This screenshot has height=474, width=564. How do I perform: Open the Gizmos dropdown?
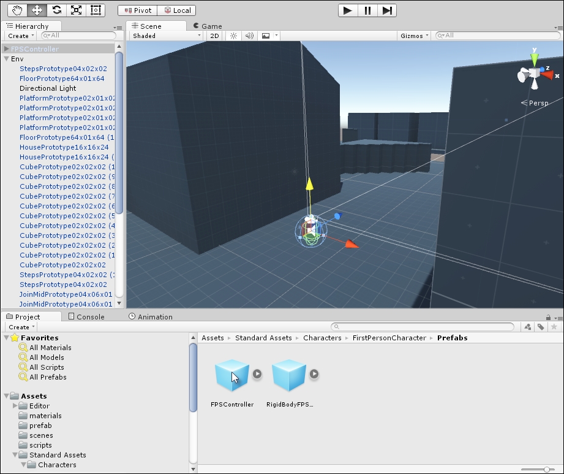point(413,36)
